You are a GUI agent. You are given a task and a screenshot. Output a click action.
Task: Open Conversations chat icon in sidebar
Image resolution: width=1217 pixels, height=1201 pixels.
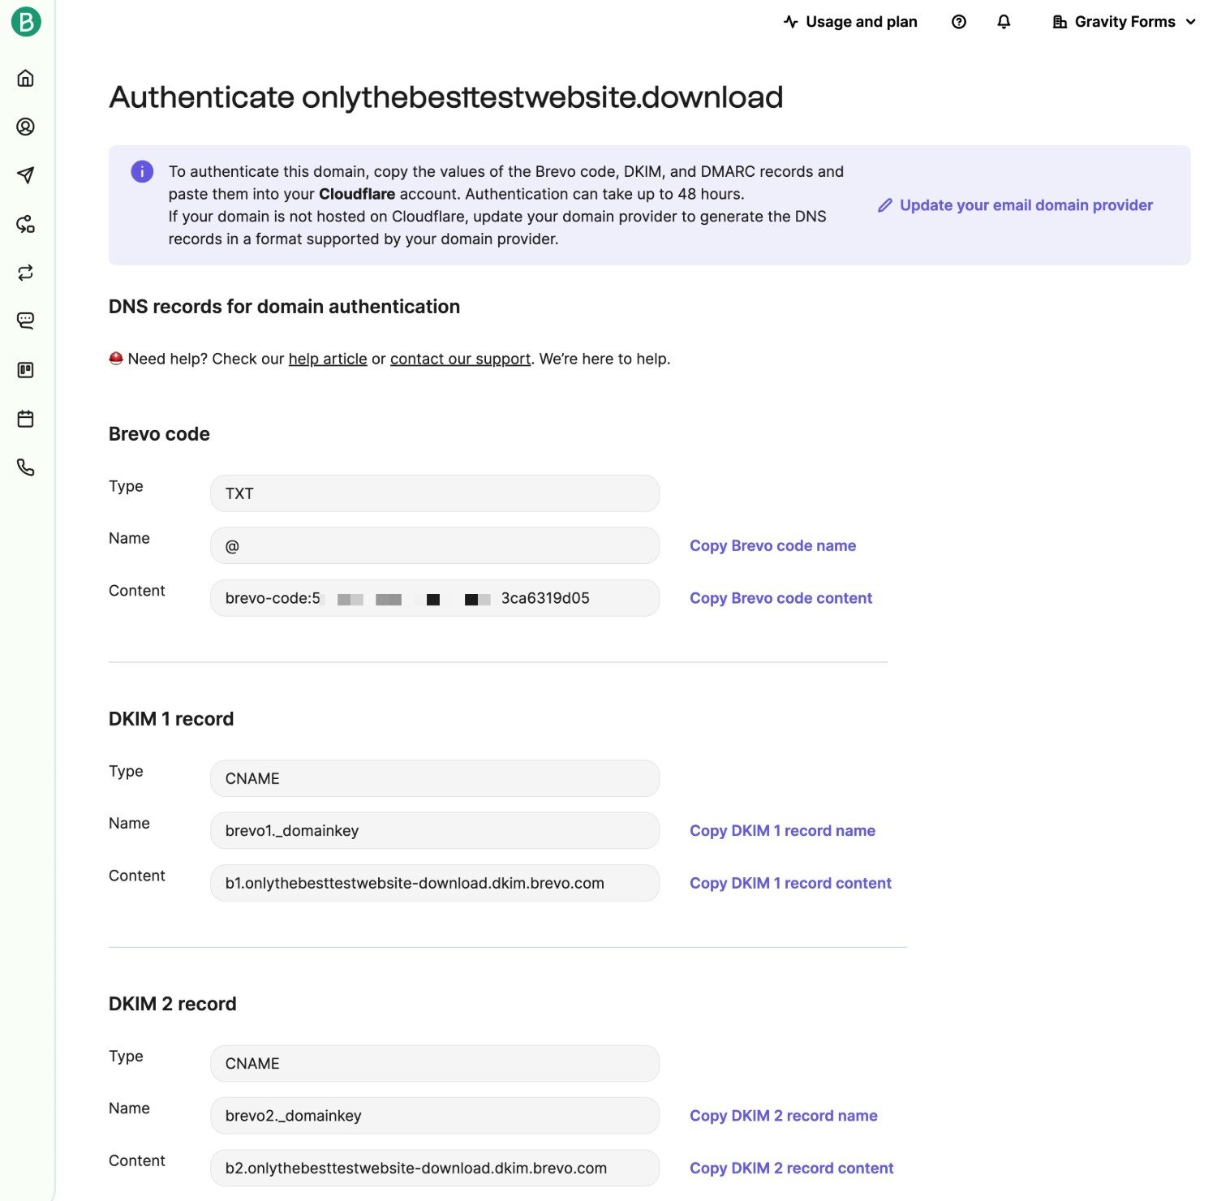tap(26, 321)
